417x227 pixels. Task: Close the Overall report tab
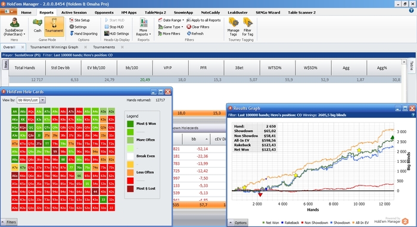click(x=23, y=47)
